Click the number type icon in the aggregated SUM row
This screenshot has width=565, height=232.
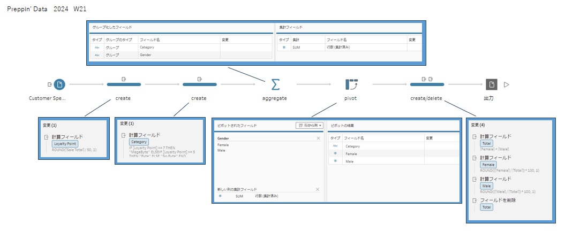[283, 47]
